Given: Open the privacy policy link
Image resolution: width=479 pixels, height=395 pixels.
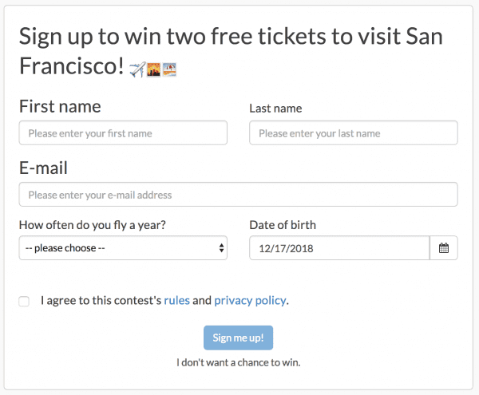Looking at the screenshot, I should point(250,301).
